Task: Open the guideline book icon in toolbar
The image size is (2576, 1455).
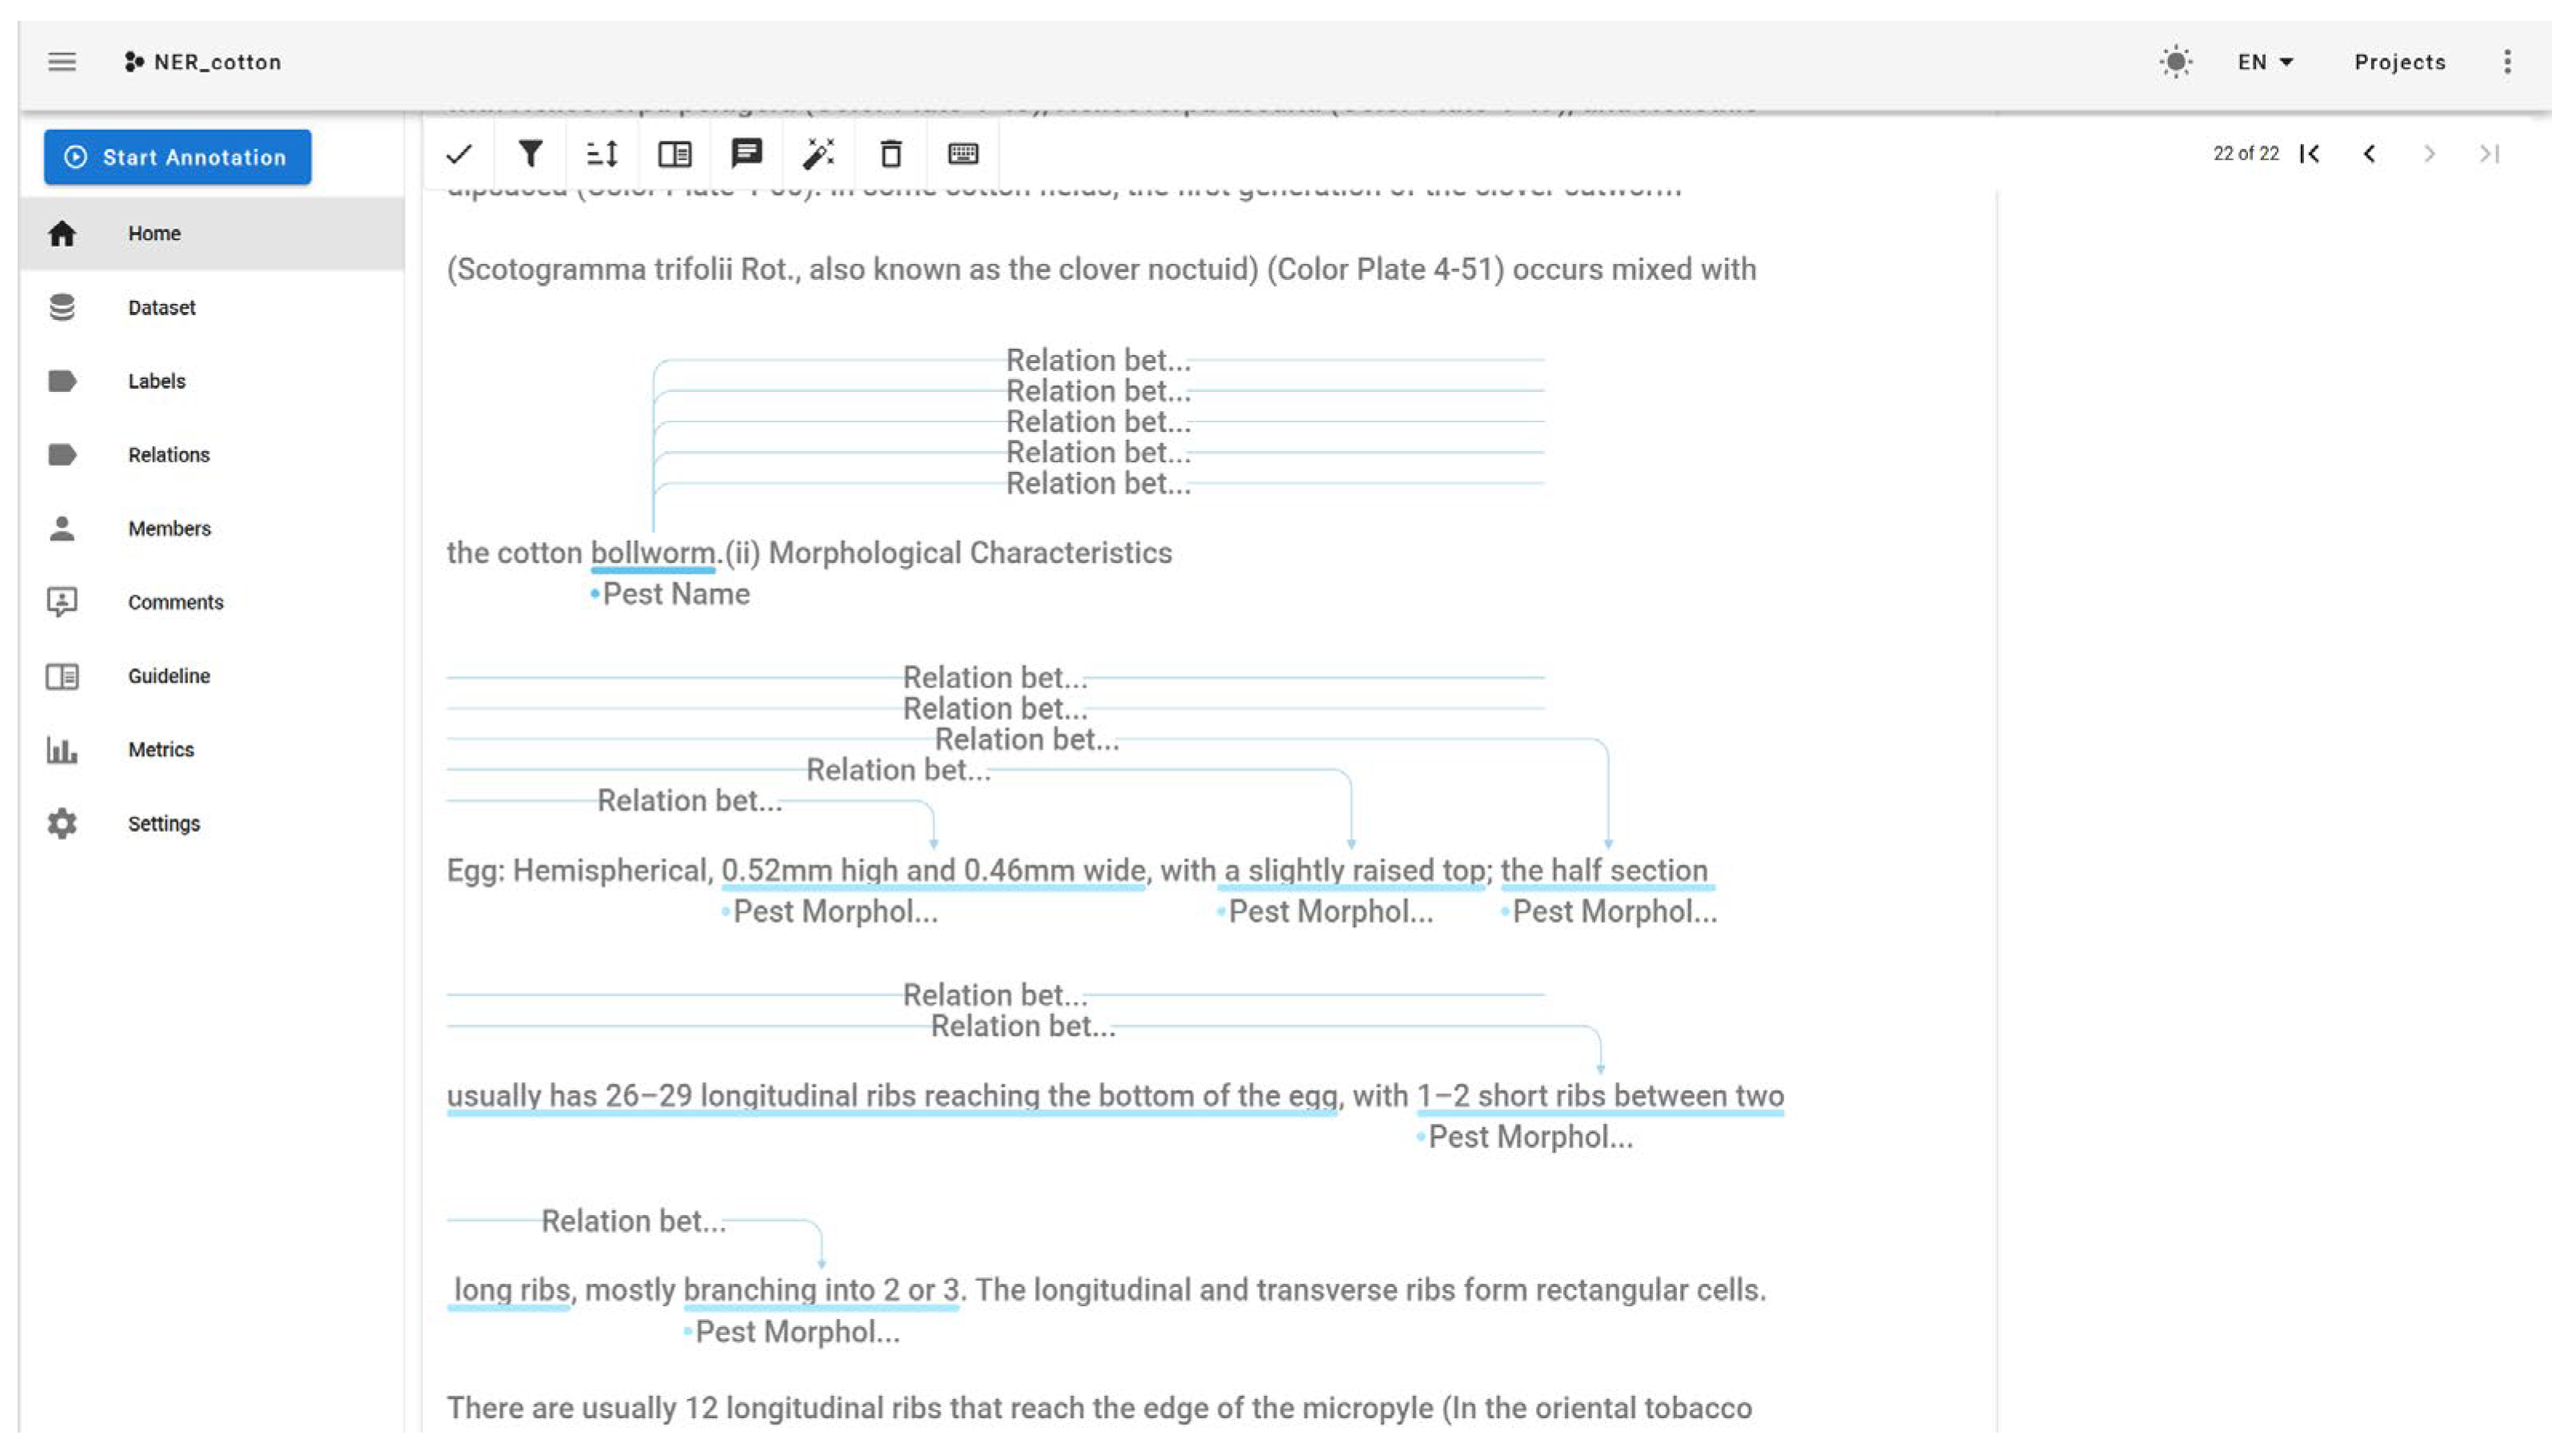Action: [x=675, y=154]
